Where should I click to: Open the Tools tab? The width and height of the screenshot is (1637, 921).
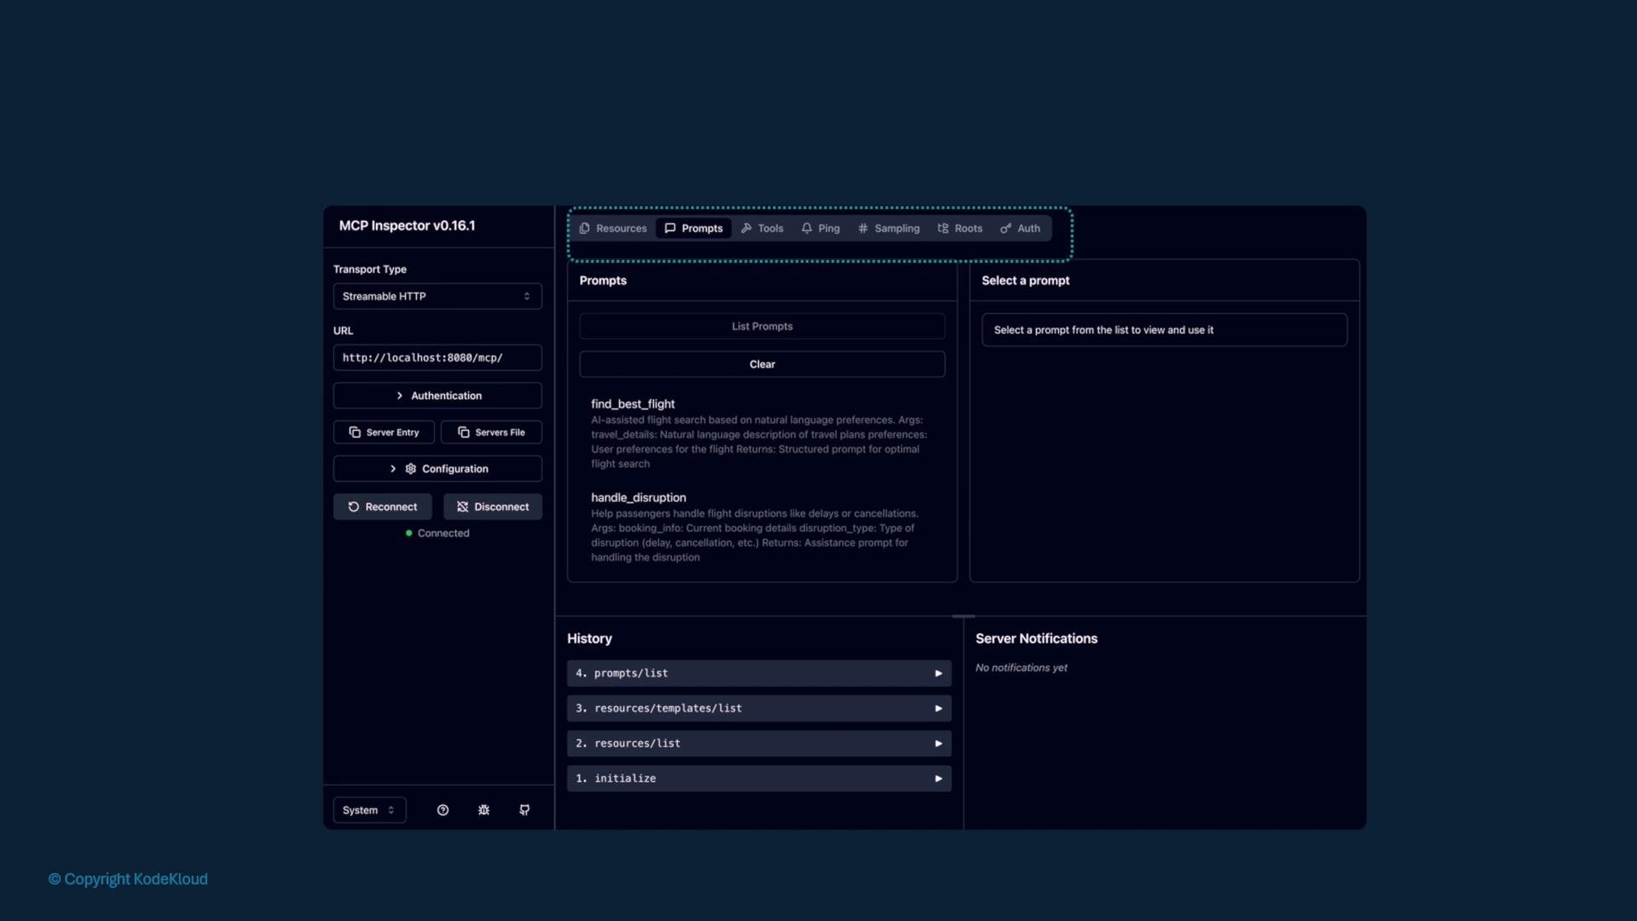point(762,229)
